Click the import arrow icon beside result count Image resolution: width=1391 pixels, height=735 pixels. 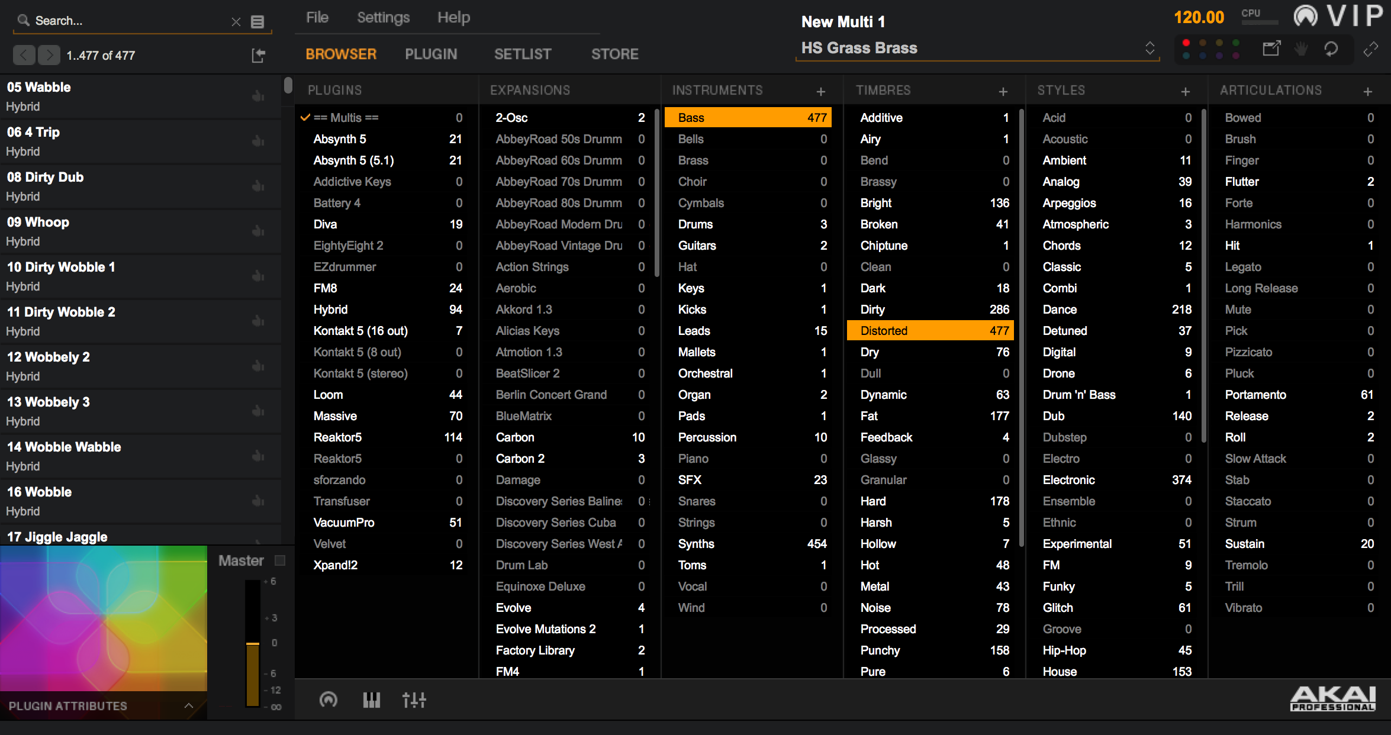coord(258,56)
